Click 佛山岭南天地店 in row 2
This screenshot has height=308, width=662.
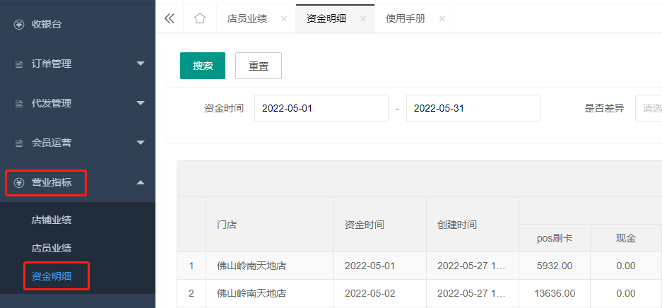point(270,293)
